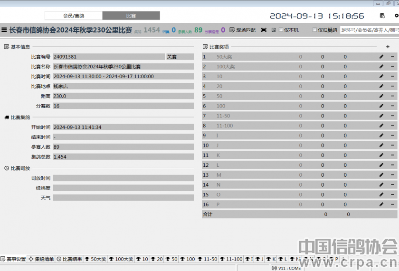Viewport: 399px width, 271px height.
Task: Open the bottom tab labeled J
Action: 259,259
